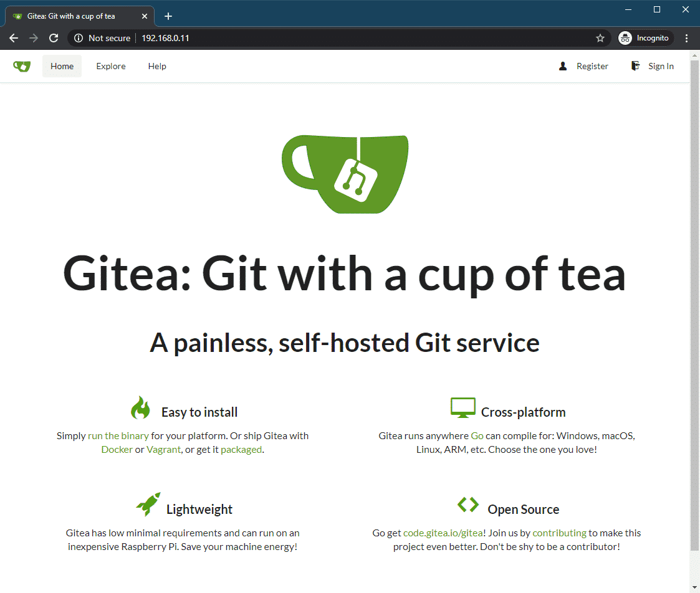Click the person icon next to Register
This screenshot has width=700, height=593.
pyautogui.click(x=563, y=66)
